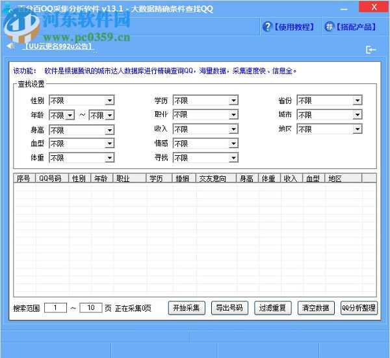Click the 导出号码 button

(x=229, y=308)
